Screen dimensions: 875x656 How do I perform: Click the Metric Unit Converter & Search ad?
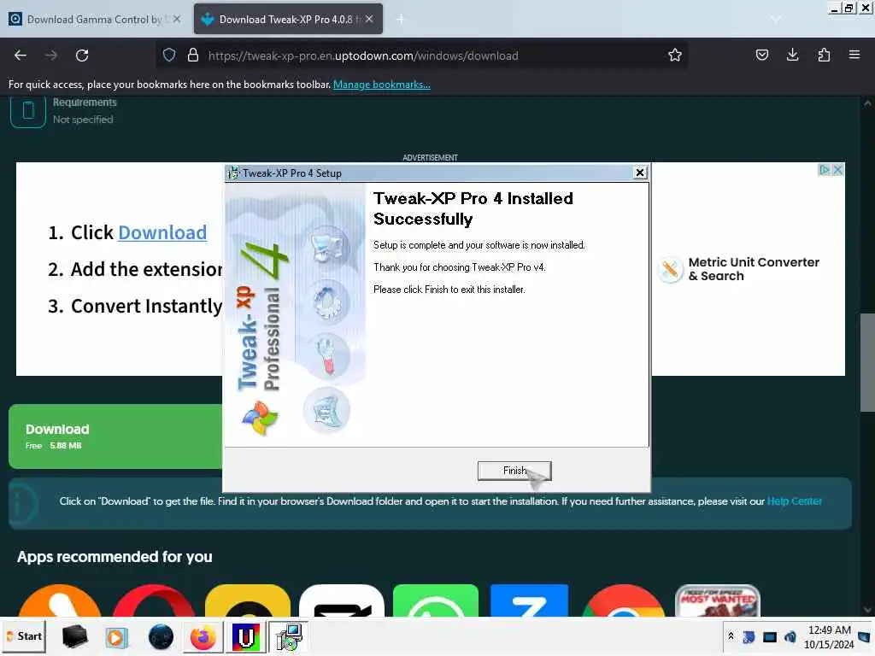pyautogui.click(x=754, y=269)
